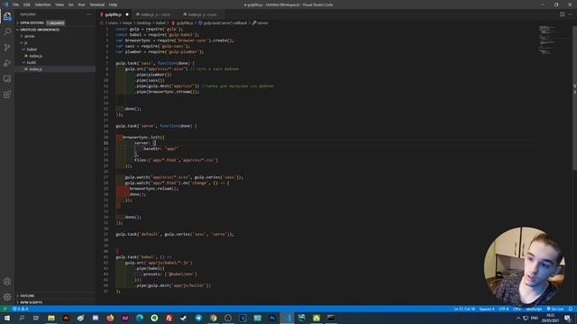
Task: Open Firefox from the taskbar
Action: 110,318
